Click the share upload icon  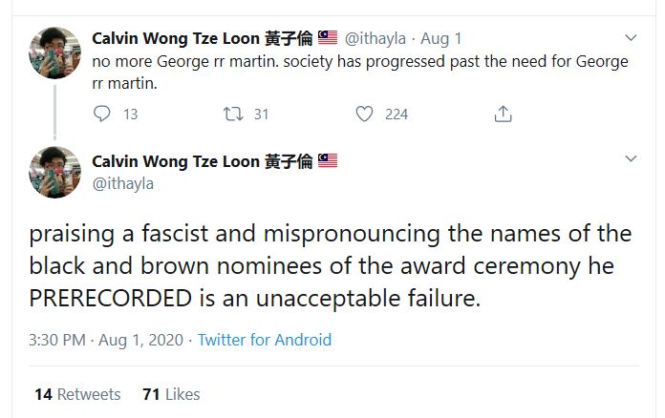502,114
